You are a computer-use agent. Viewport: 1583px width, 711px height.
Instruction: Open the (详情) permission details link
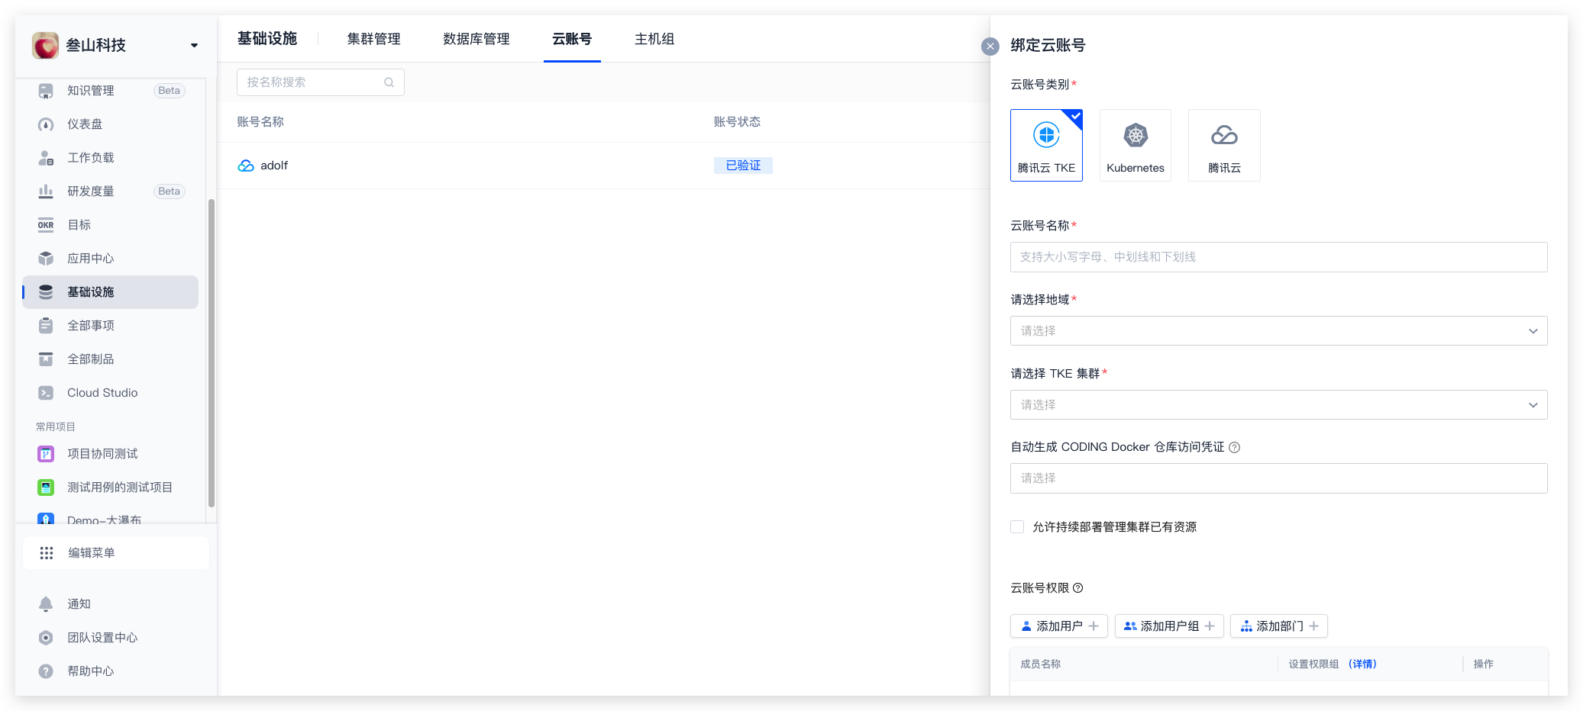1362,664
